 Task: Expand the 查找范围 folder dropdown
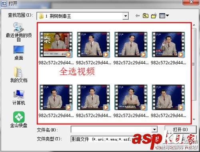click(125, 16)
